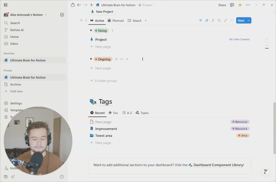Click the blue New button
The image size is (276, 182).
coord(241,20)
